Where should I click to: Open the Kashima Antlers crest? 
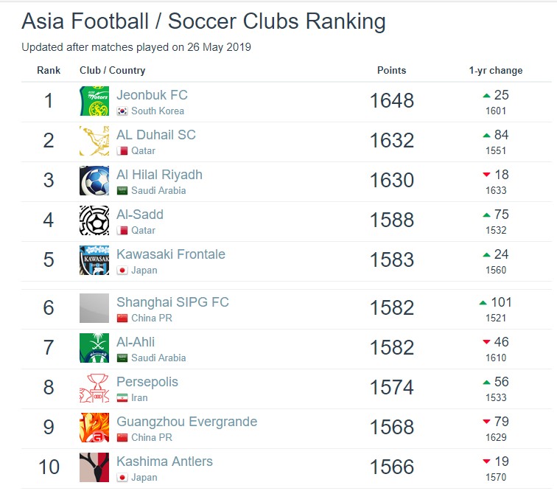point(94,467)
